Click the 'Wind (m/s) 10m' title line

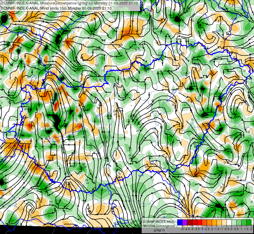56,8
